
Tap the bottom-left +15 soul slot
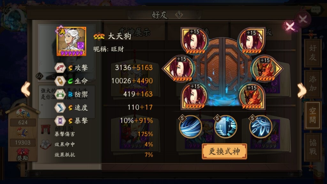click(194, 96)
